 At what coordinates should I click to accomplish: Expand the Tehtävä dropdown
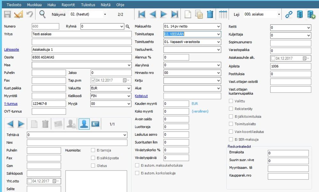pos(125,135)
